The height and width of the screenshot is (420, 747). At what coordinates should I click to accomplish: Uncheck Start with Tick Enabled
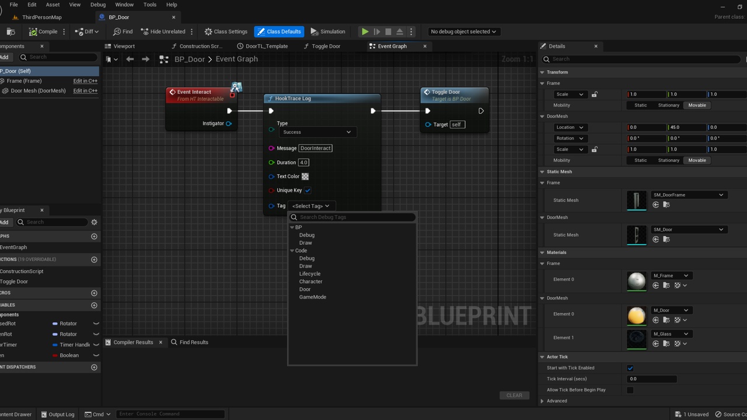(630, 368)
